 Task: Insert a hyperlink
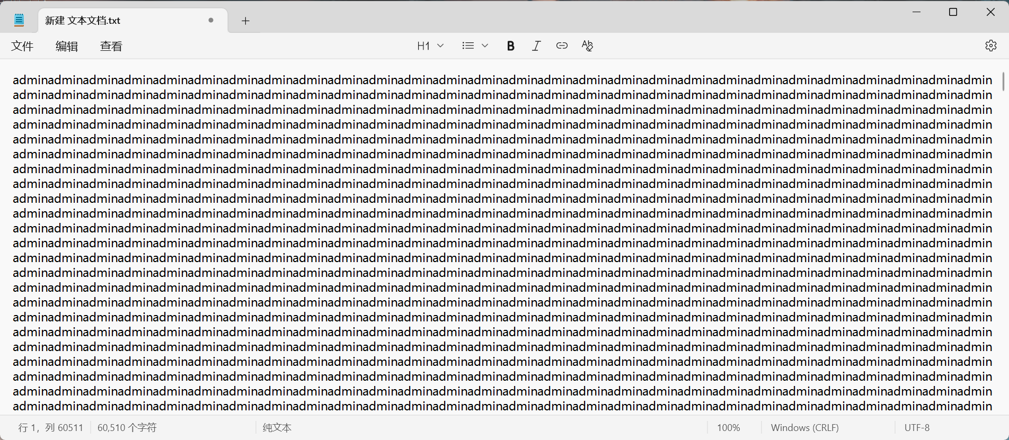(x=562, y=46)
